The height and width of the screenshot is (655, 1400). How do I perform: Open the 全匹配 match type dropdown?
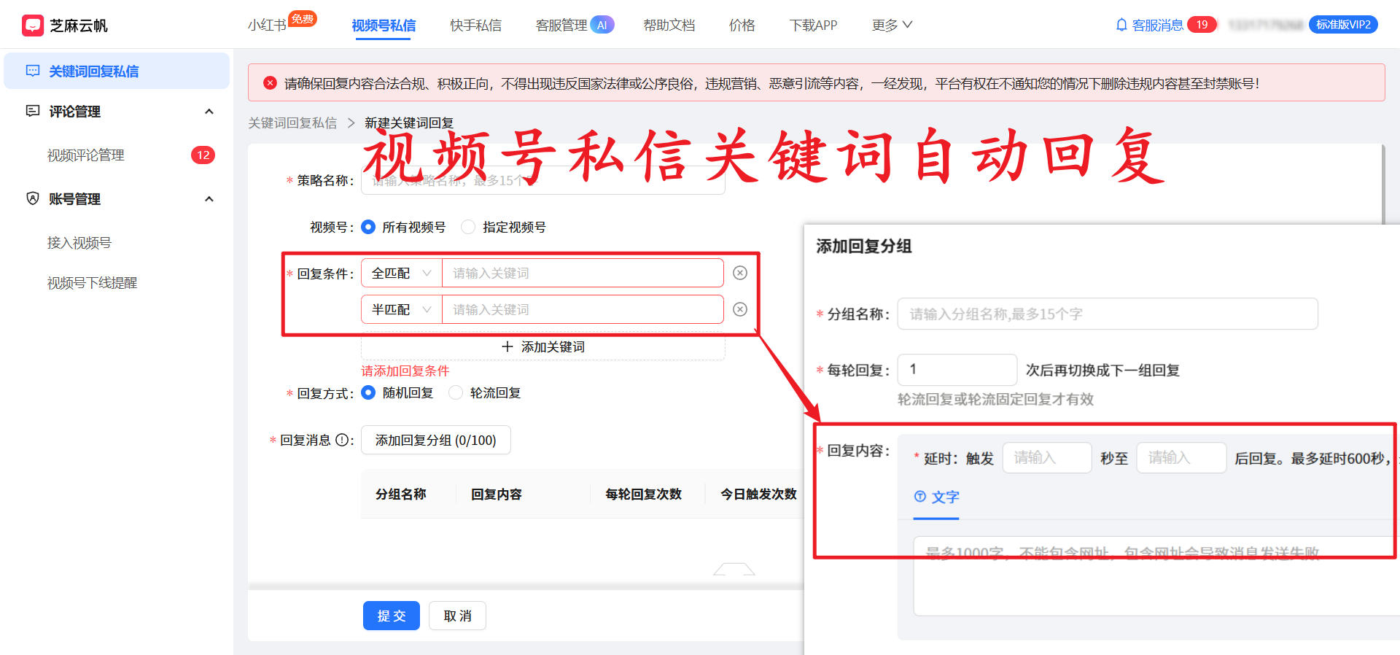(402, 273)
